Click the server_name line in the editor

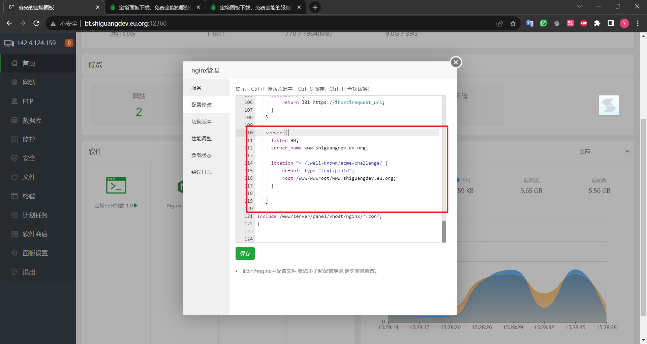(x=319, y=148)
